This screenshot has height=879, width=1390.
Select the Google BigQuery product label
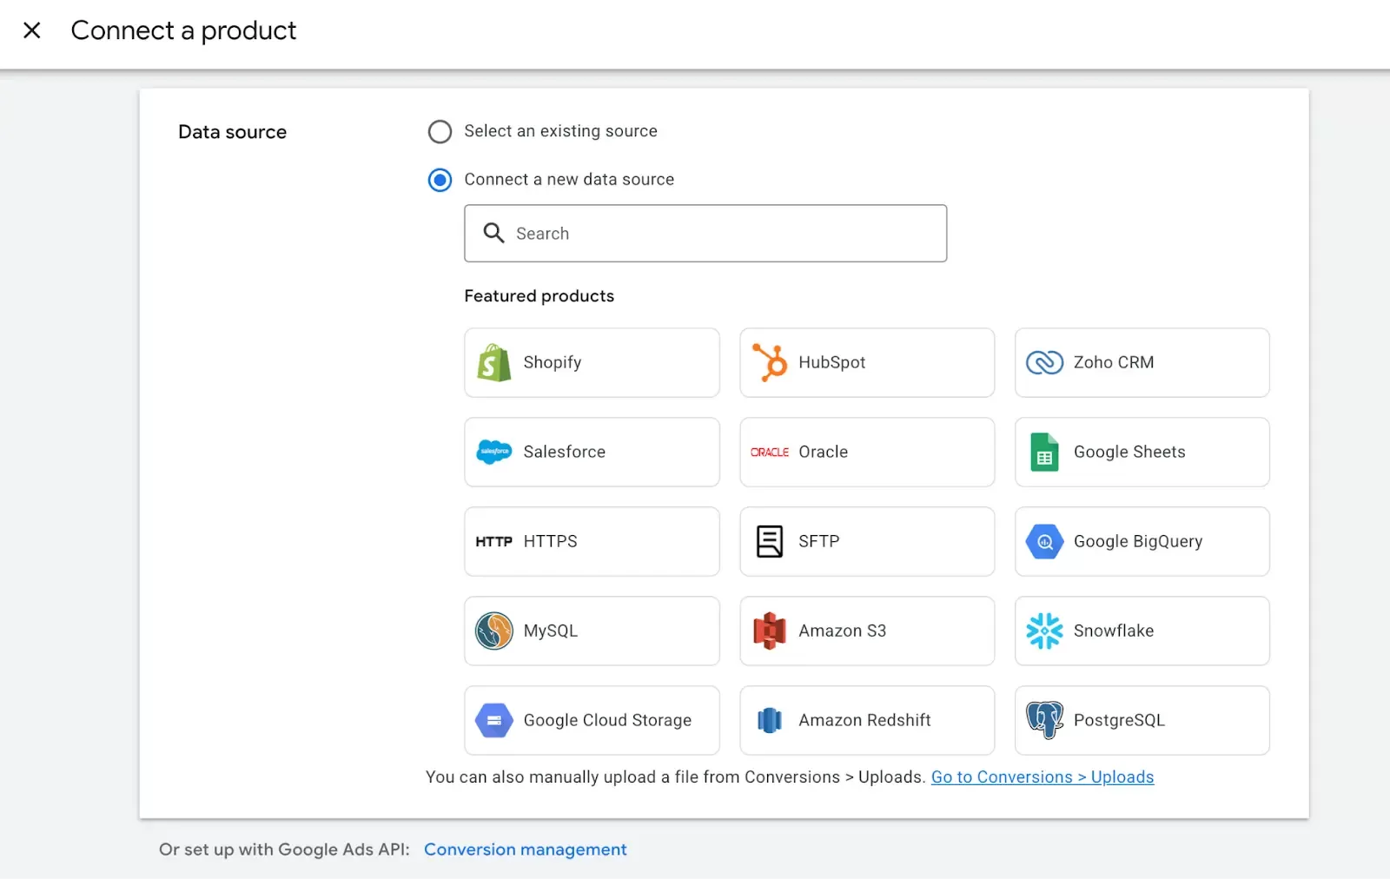pos(1138,541)
